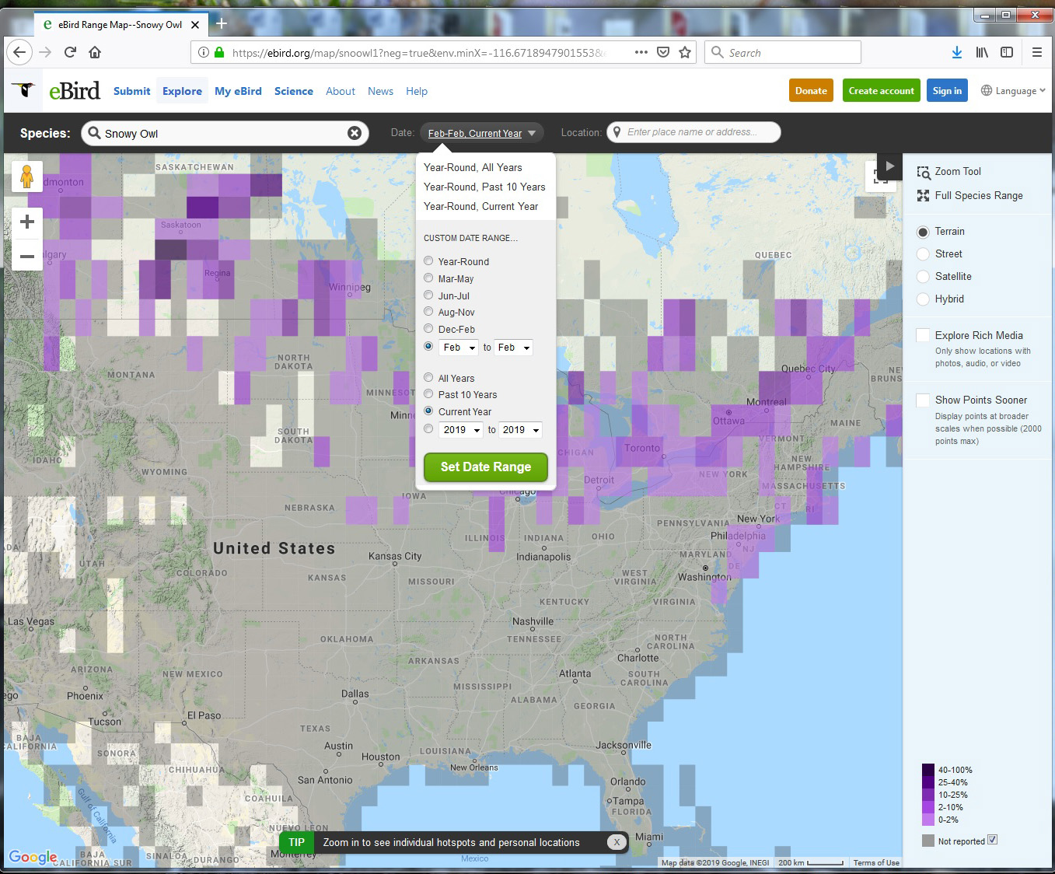
Task: Click the 0-2% legend color swatch
Action: click(x=928, y=820)
